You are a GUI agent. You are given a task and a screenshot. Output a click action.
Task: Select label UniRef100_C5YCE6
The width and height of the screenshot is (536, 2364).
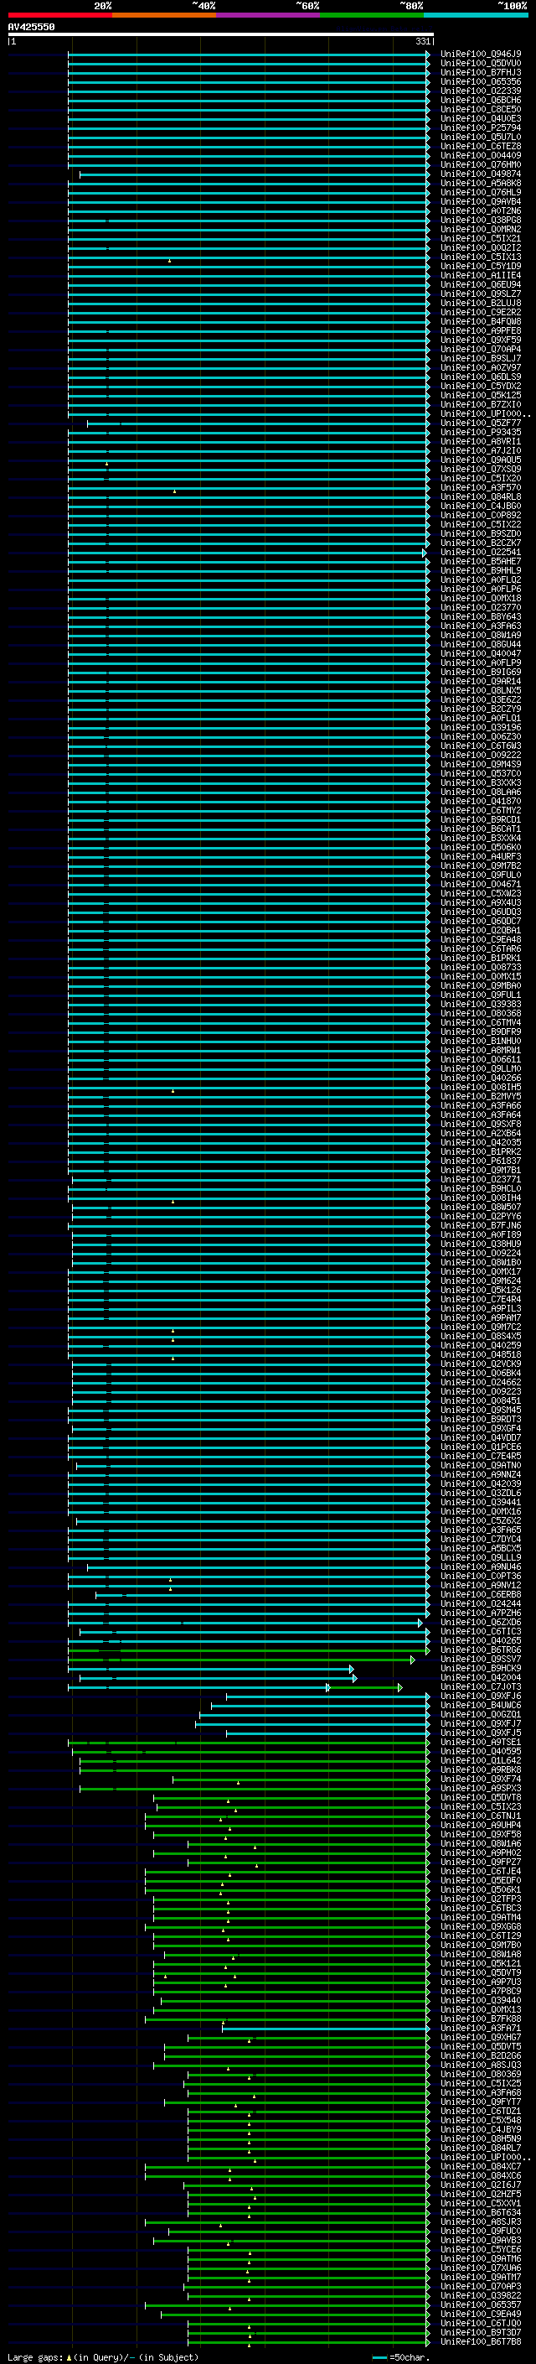(x=481, y=2249)
